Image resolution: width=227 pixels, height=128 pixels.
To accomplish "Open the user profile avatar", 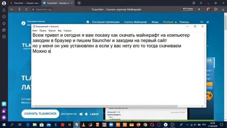I will (4, 3).
